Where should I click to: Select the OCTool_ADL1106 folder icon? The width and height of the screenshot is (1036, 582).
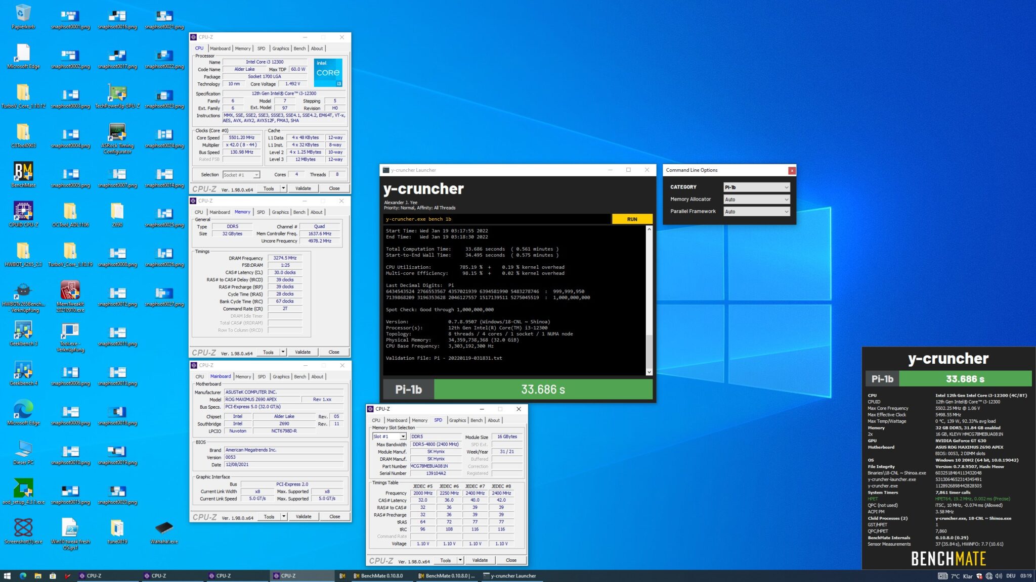point(70,214)
